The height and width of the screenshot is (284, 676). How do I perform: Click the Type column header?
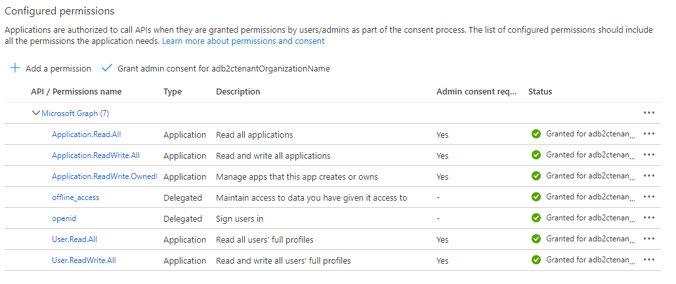pyautogui.click(x=173, y=91)
